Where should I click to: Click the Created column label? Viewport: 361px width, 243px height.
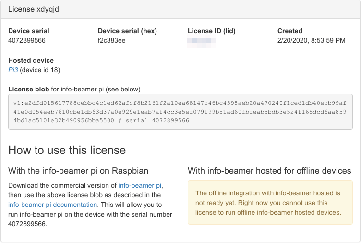[290, 31]
